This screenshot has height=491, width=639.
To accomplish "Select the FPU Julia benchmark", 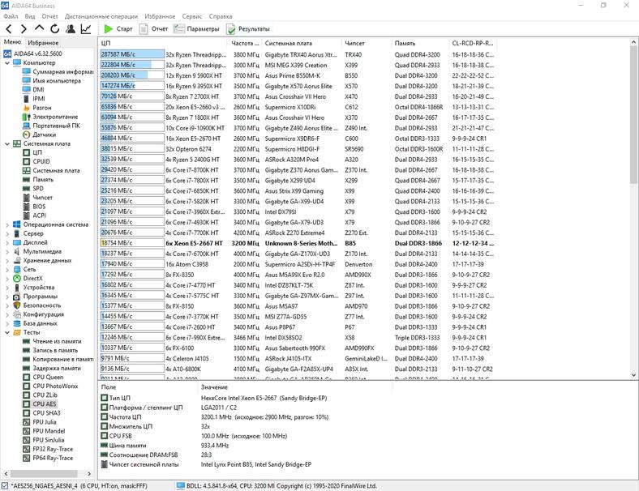I will pos(45,422).
